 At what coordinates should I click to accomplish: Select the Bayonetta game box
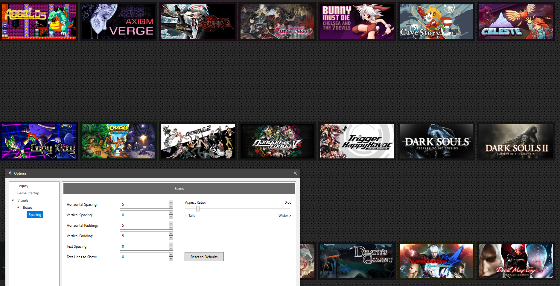coord(198,21)
